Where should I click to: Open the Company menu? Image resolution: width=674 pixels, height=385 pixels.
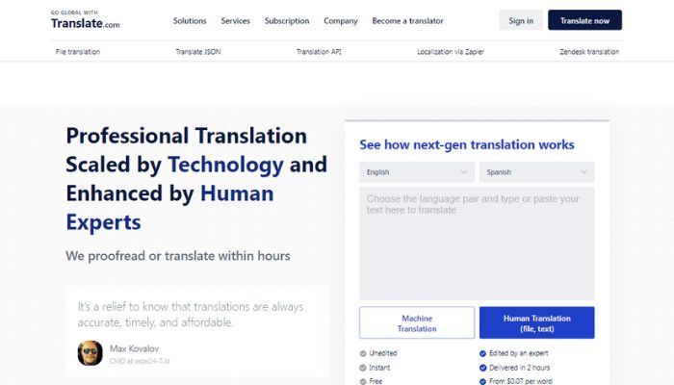click(341, 20)
